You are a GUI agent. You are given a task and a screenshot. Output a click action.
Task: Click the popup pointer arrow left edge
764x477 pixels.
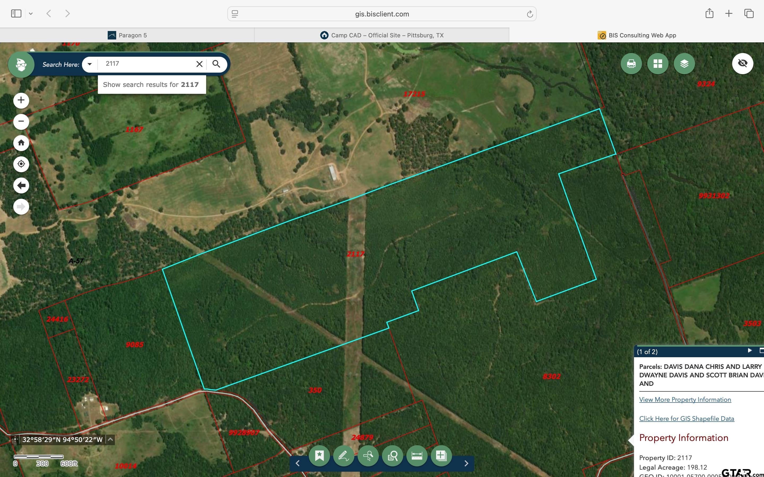[x=631, y=440]
